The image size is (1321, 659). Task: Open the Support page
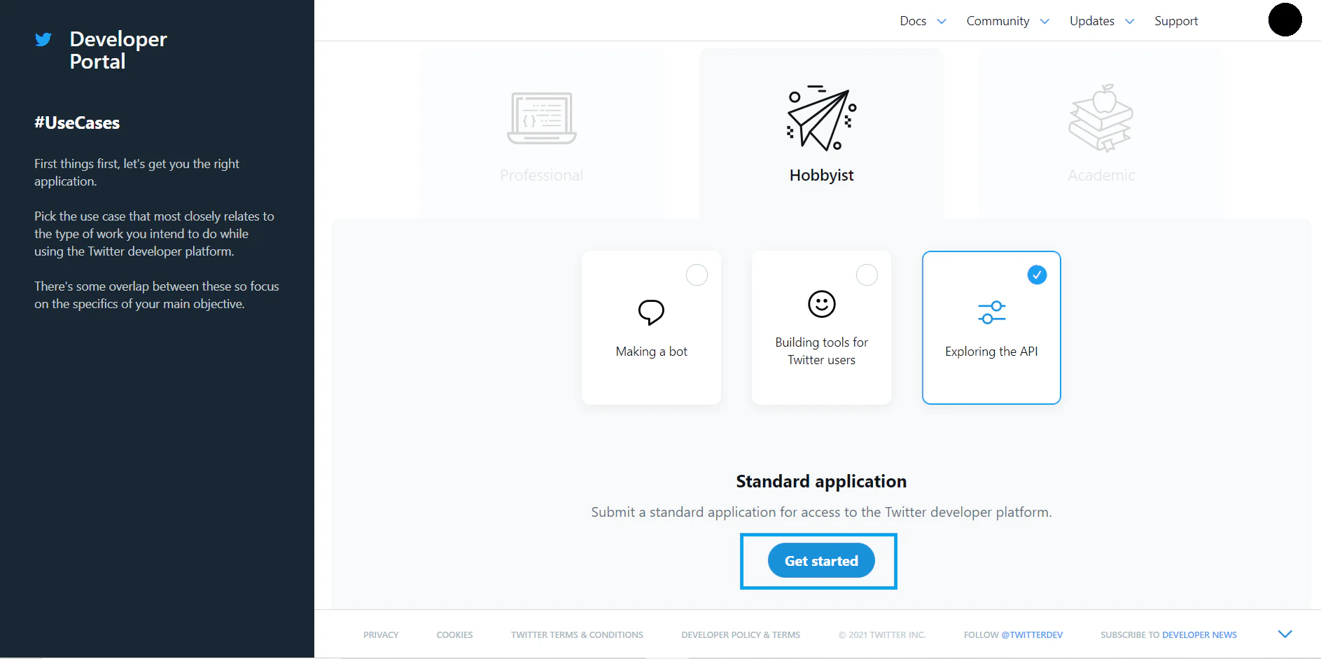click(x=1176, y=21)
